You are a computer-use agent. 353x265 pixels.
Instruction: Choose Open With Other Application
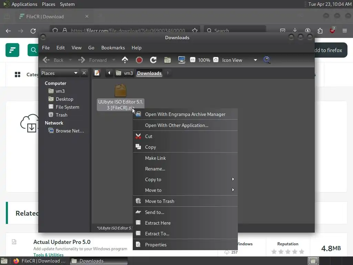tap(185, 125)
